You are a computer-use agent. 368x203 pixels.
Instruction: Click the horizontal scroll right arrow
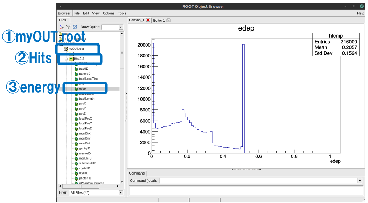118,186
